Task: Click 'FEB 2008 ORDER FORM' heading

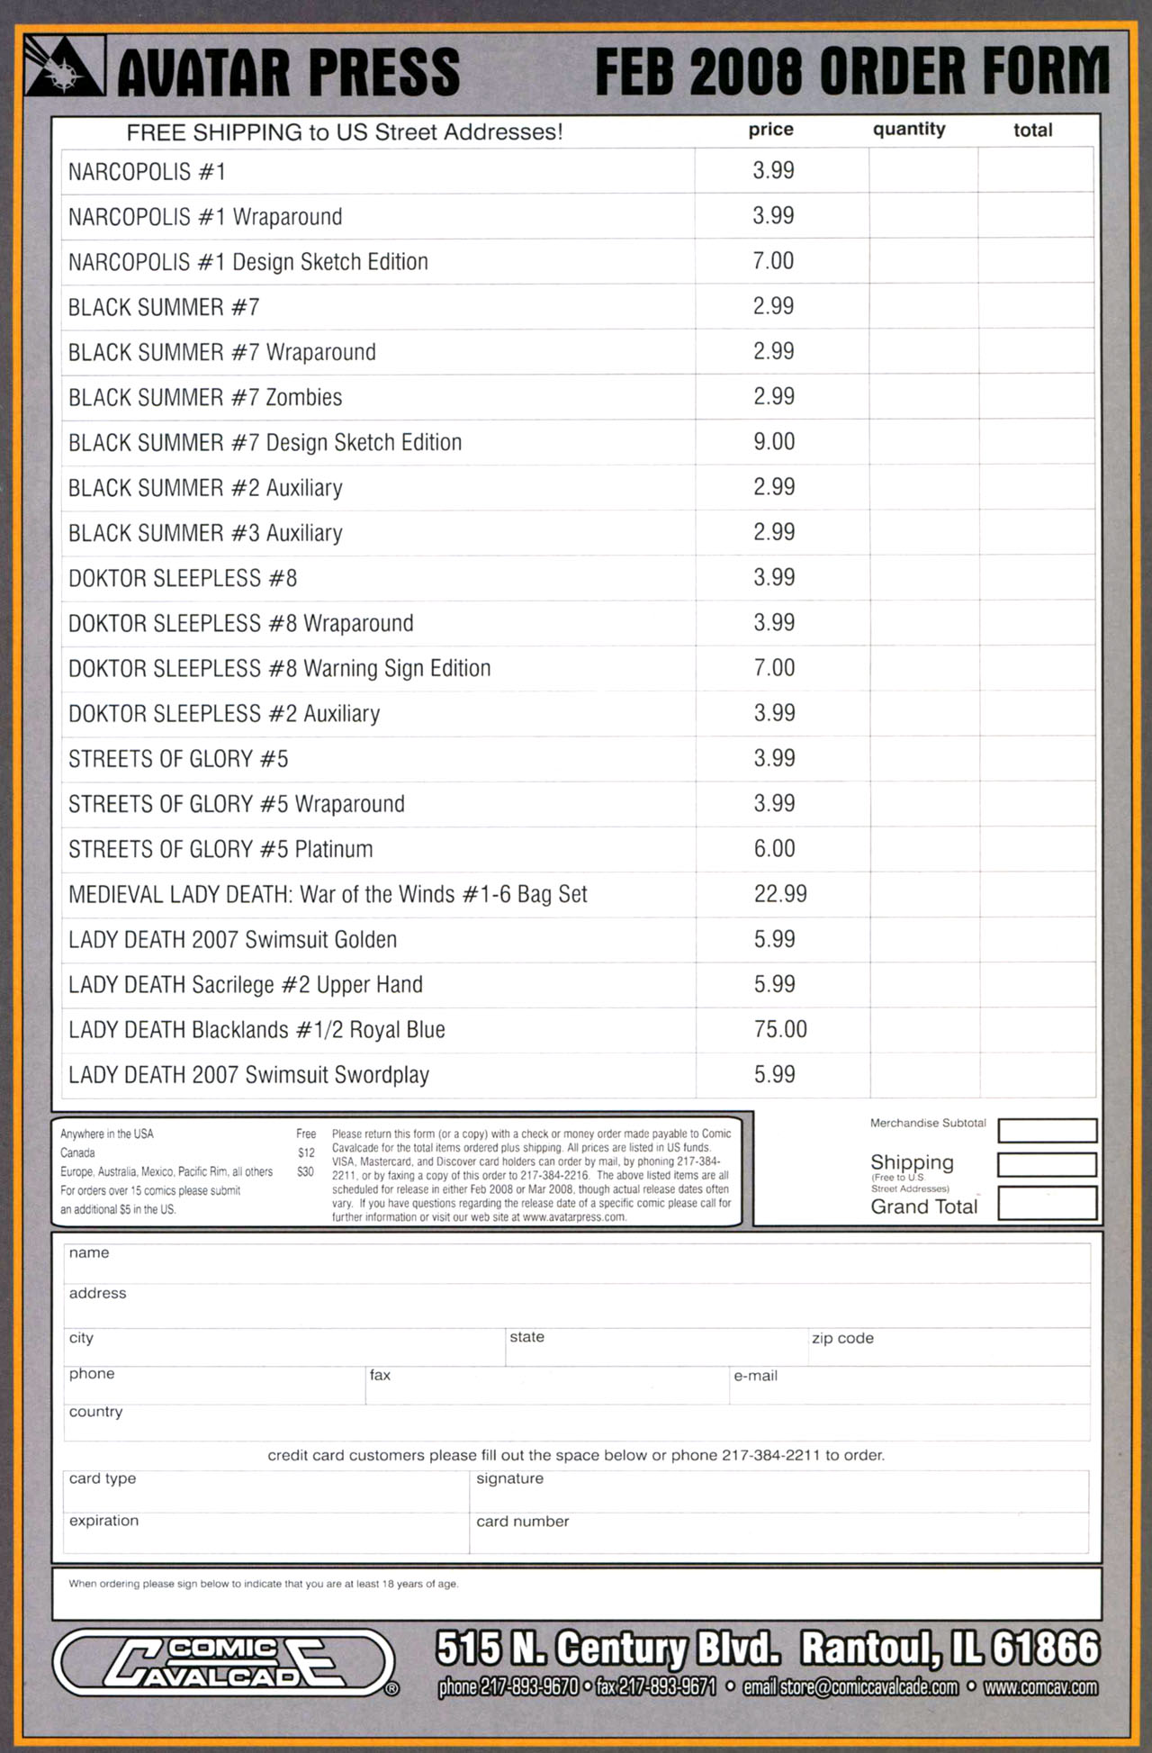Action: [x=852, y=70]
